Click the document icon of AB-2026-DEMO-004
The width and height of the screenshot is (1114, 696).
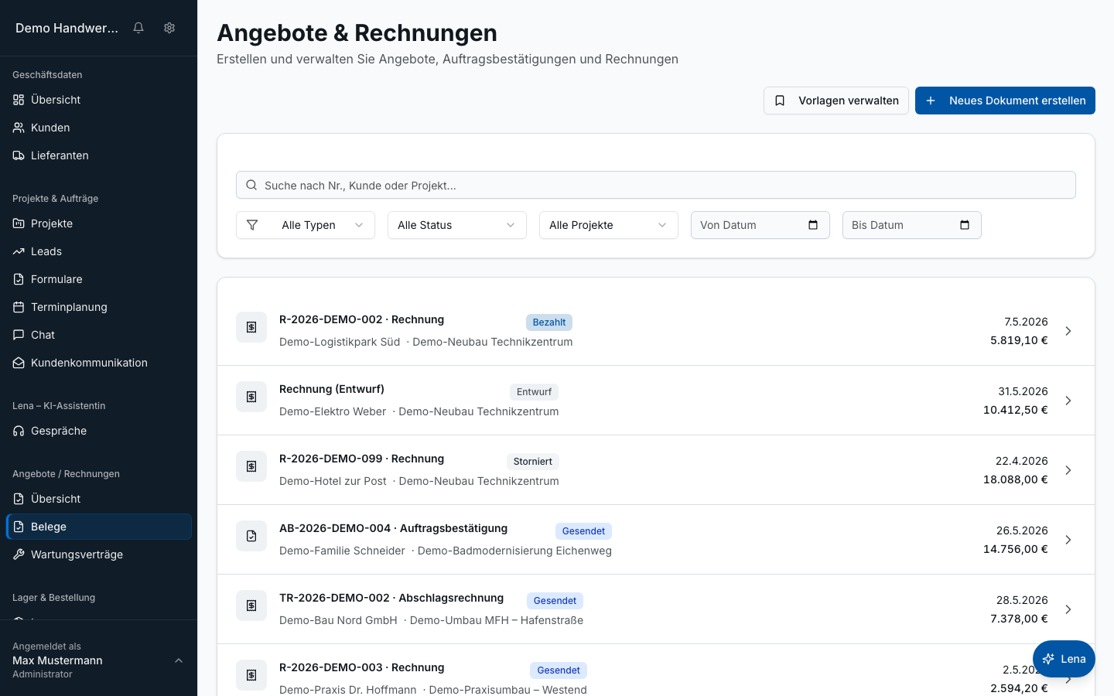(x=251, y=536)
